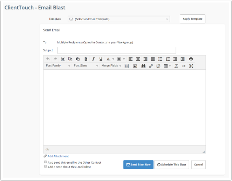
Task: Click the Send Blast Now button
Action: coord(139,165)
